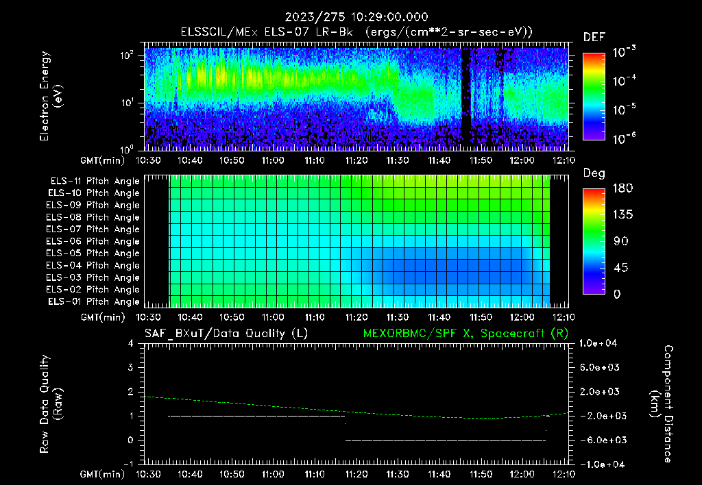This screenshot has width=702, height=485.
Task: Select the ELS-01 Pitch Angle row label
Action: click(x=94, y=302)
